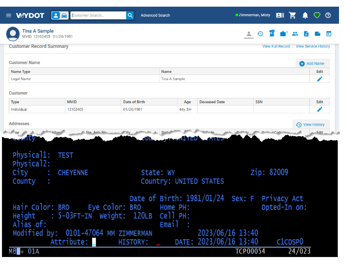The height and width of the screenshot is (267, 344).
Task: Open View Service History link
Action: [x=313, y=46]
